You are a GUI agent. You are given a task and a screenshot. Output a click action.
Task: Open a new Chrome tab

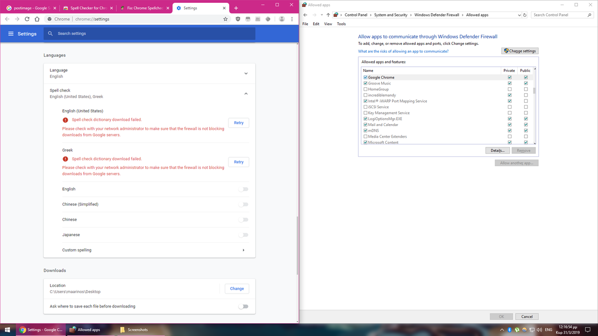[x=236, y=8]
